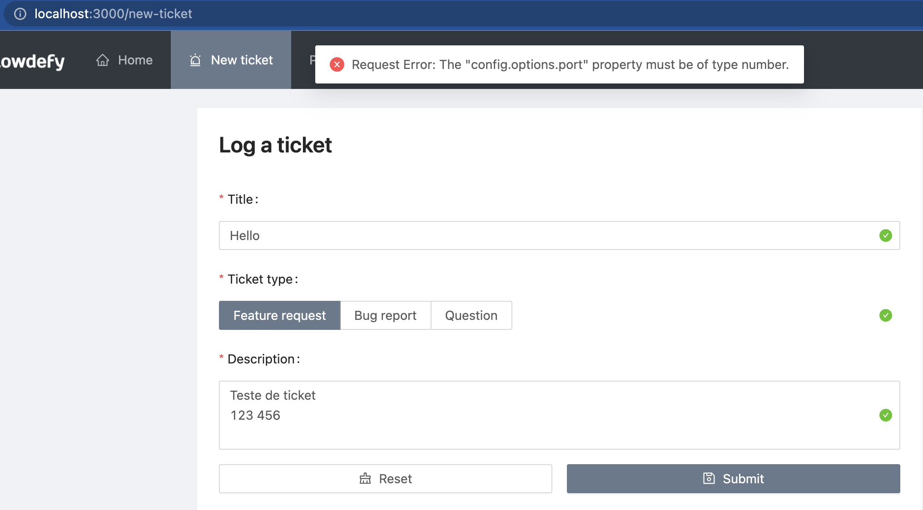This screenshot has height=510, width=923.
Task: Select the Feature request ticket type
Action: click(x=279, y=315)
